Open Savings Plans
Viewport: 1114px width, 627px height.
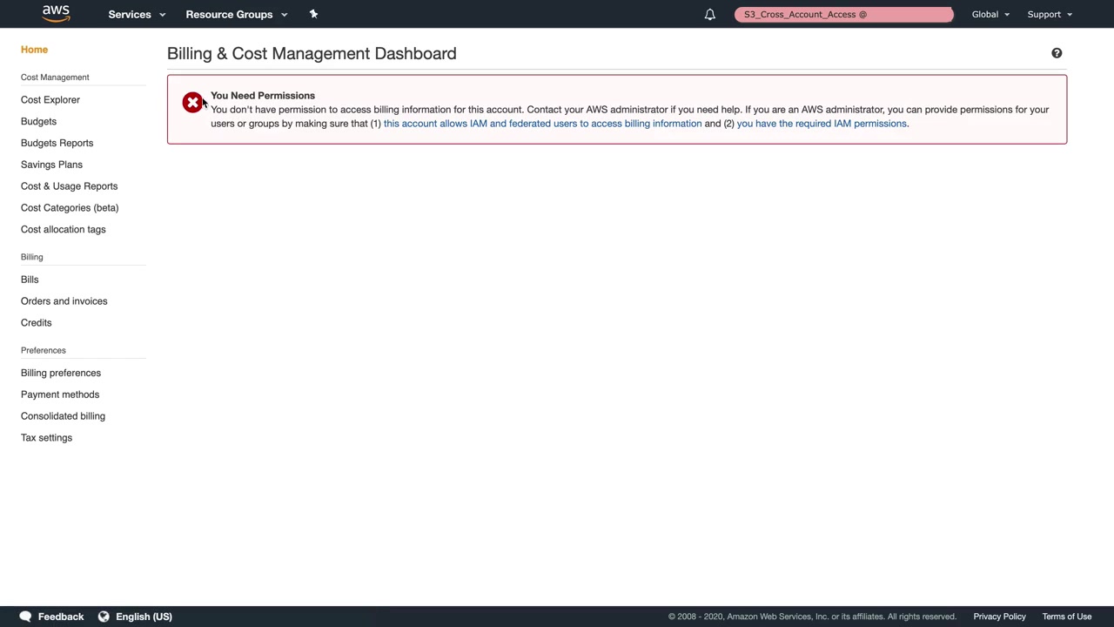click(51, 165)
